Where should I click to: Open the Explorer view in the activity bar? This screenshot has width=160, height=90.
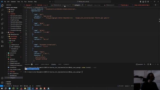[2, 5]
